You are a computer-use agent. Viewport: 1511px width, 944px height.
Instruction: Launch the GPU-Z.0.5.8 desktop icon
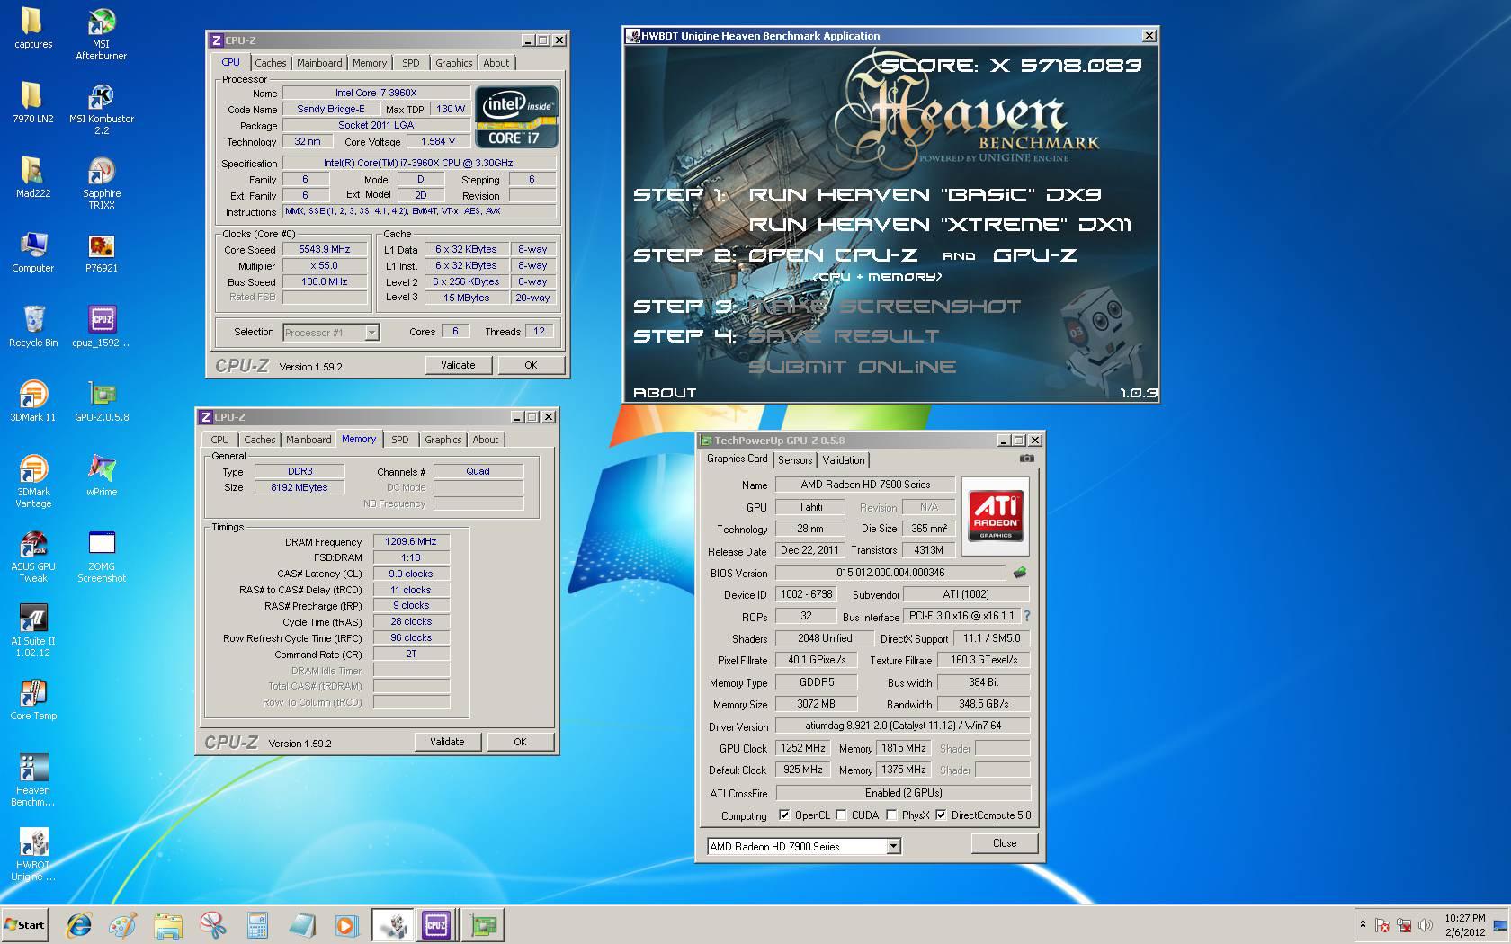pos(101,401)
